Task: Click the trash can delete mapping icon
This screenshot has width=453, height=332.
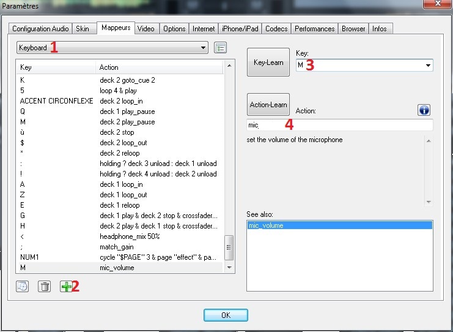Action: (x=44, y=286)
